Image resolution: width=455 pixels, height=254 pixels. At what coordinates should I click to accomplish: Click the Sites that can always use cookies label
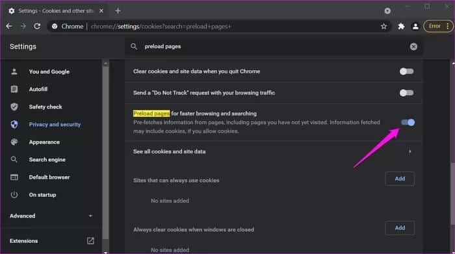(x=176, y=181)
